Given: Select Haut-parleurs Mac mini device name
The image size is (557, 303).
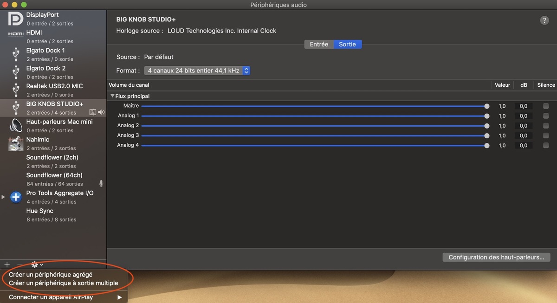Looking at the screenshot, I should [x=59, y=122].
